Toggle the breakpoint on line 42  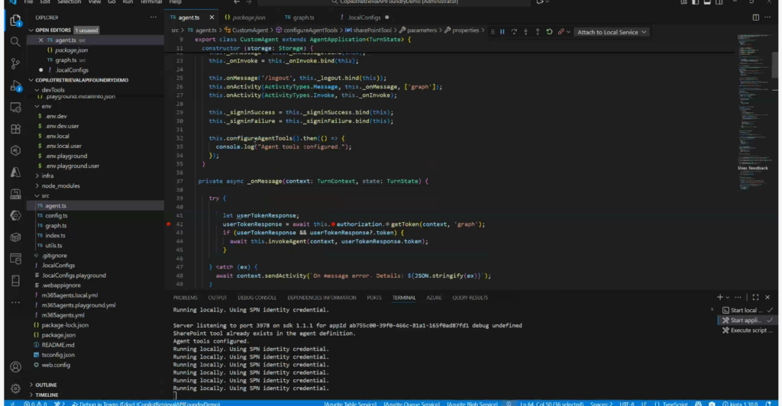click(169, 224)
